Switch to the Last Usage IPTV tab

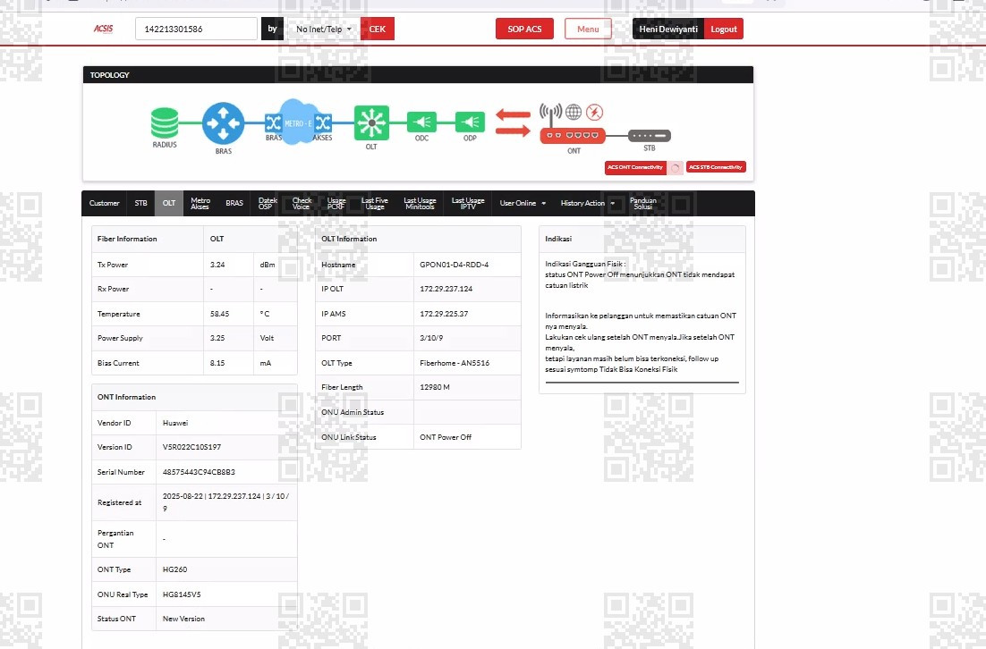[x=468, y=204]
